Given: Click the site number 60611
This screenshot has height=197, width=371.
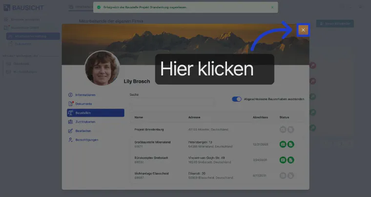Looking at the screenshot, I should [139, 146].
